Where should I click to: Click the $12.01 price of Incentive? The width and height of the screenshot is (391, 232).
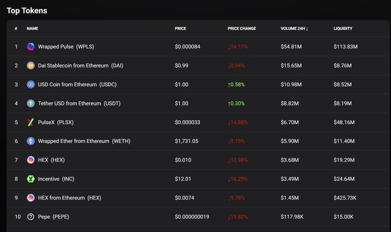point(183,179)
